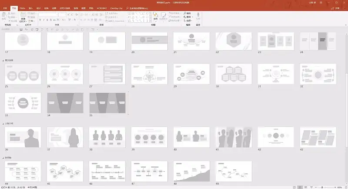Select slide 38 four-people thumbnail
Image resolution: width=348 pixels, height=189 pixels.
[107, 137]
